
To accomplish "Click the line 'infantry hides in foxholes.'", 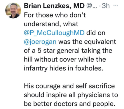I will [x=63, y=68].
